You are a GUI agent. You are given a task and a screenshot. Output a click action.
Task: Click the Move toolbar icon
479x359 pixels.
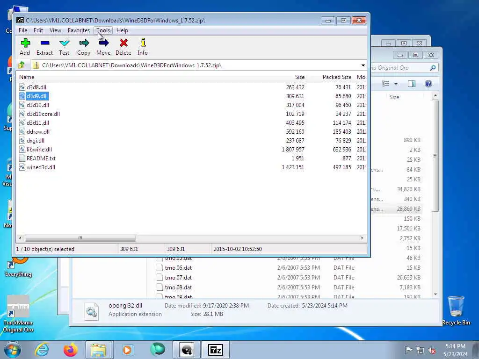[103, 47]
